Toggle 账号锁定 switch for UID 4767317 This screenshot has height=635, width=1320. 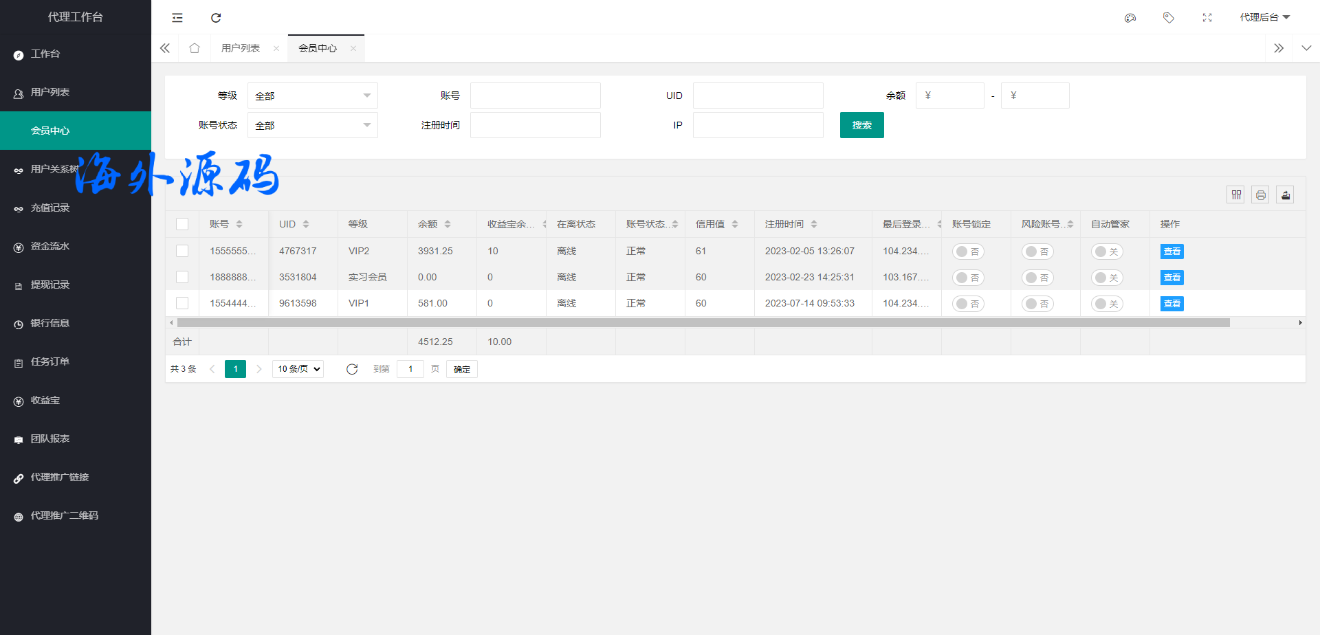coord(968,252)
